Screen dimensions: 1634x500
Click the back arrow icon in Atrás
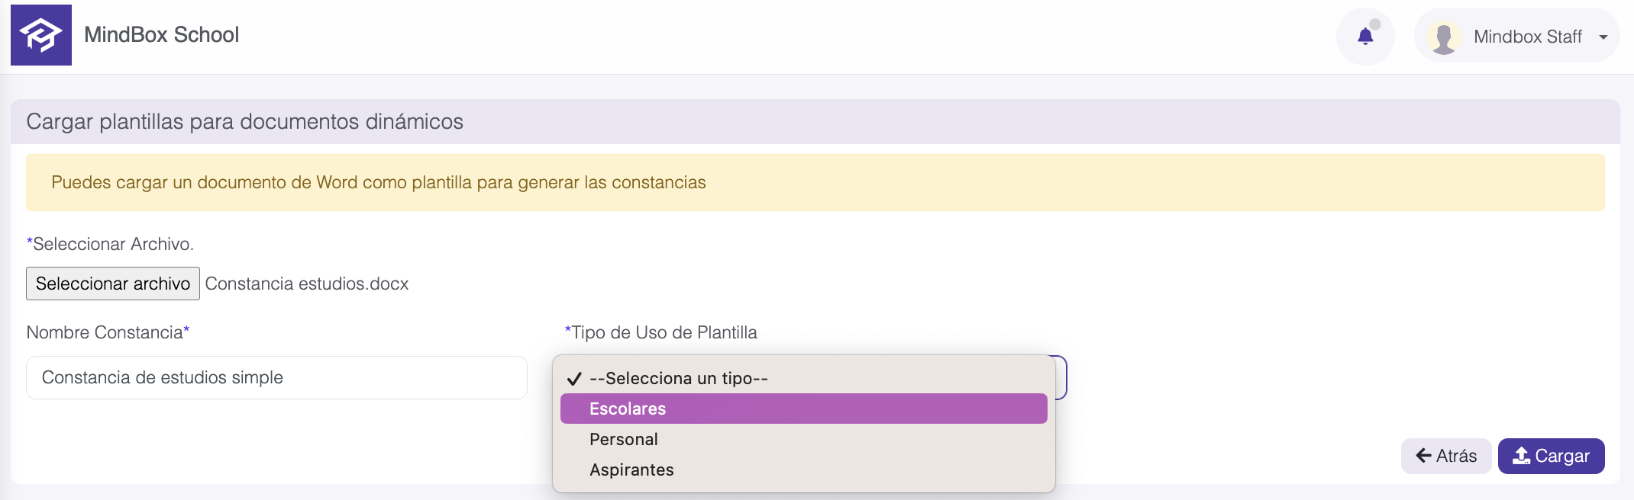click(x=1424, y=456)
